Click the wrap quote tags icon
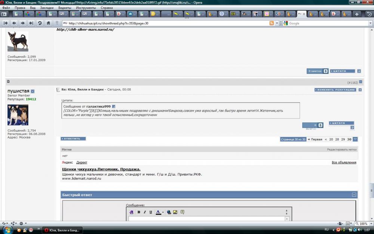This screenshot has height=234, width=374. click(183, 212)
